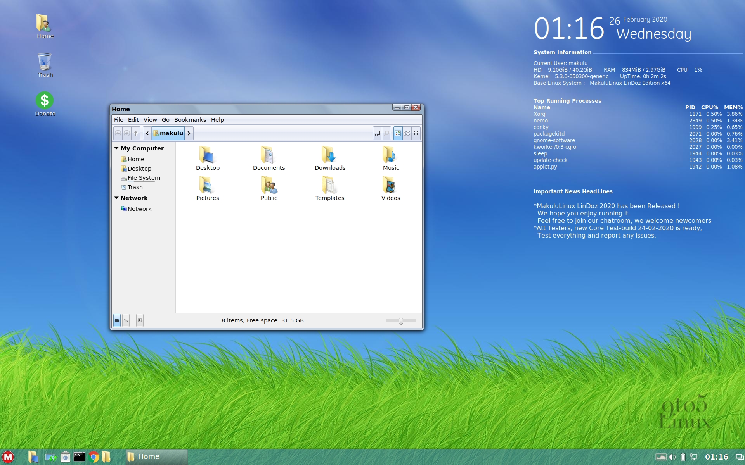Click the path bar right chevron
The width and height of the screenshot is (745, 465).
click(189, 133)
